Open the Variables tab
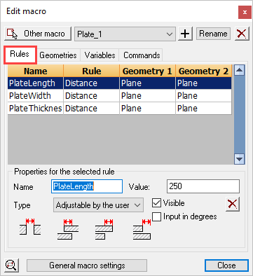 [x=100, y=55]
